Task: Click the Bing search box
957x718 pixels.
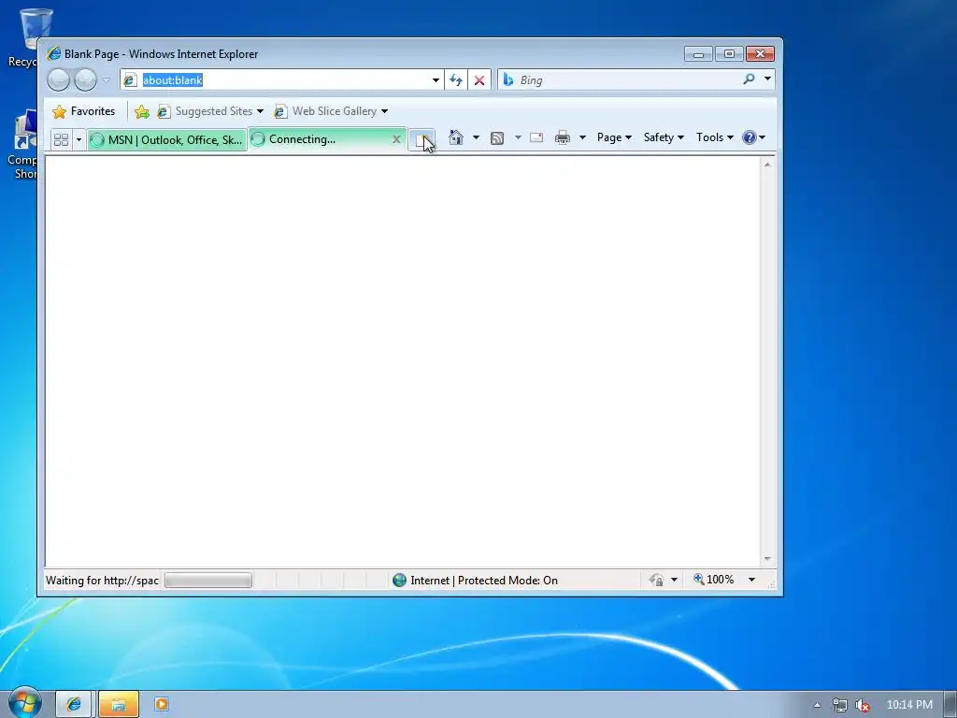Action: coord(620,80)
